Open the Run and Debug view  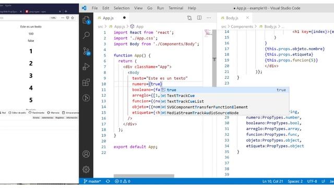pyautogui.click(x=86, y=67)
